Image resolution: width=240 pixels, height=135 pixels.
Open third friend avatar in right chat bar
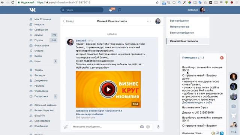(x=233, y=96)
